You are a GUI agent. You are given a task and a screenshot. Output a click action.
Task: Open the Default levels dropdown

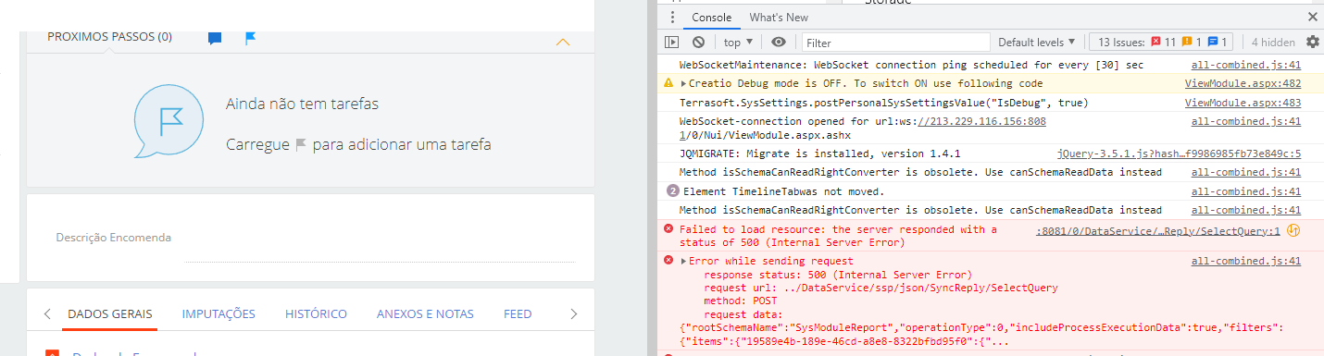coord(1036,42)
